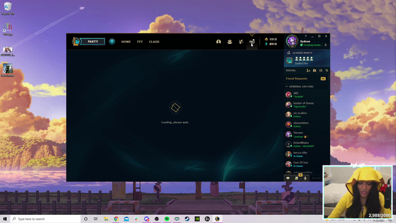Open the League of Legends logo icon
Image resolution: width=396 pixels, height=223 pixels.
(x=75, y=42)
